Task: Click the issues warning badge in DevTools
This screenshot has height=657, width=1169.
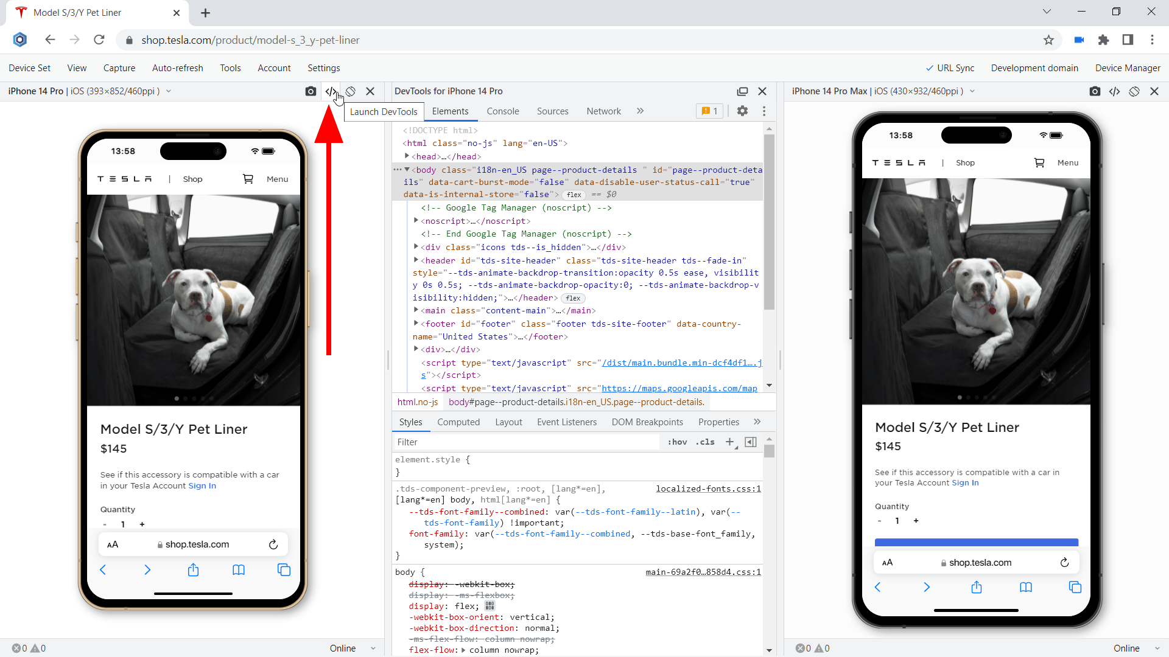Action: (x=709, y=111)
